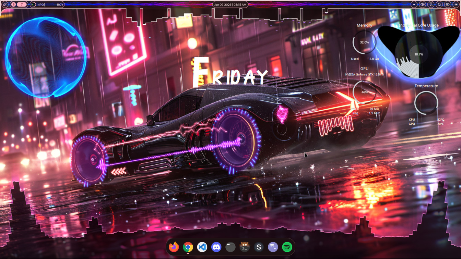Open Google Chrome in the dock

click(188, 247)
